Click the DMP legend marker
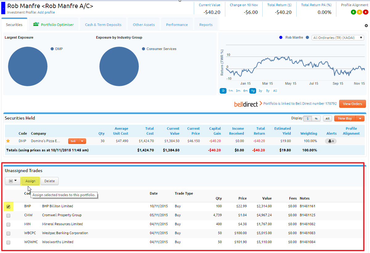The width and height of the screenshot is (370, 253). pos(52,49)
